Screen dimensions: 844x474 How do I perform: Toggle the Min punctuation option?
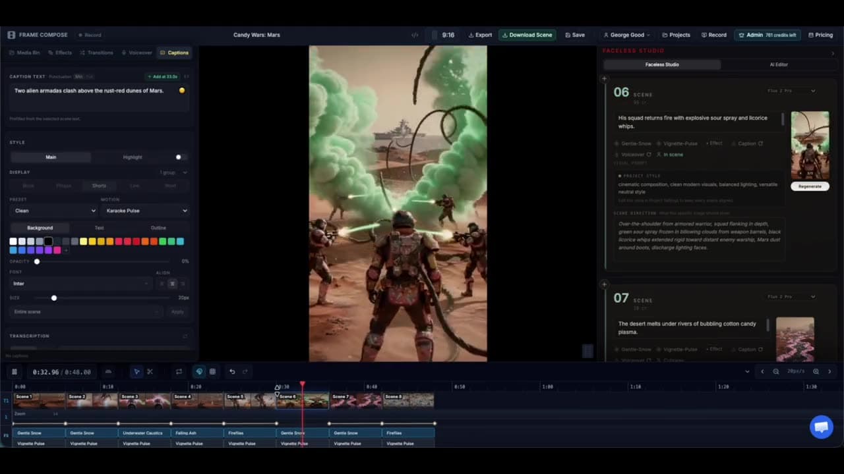(78, 77)
